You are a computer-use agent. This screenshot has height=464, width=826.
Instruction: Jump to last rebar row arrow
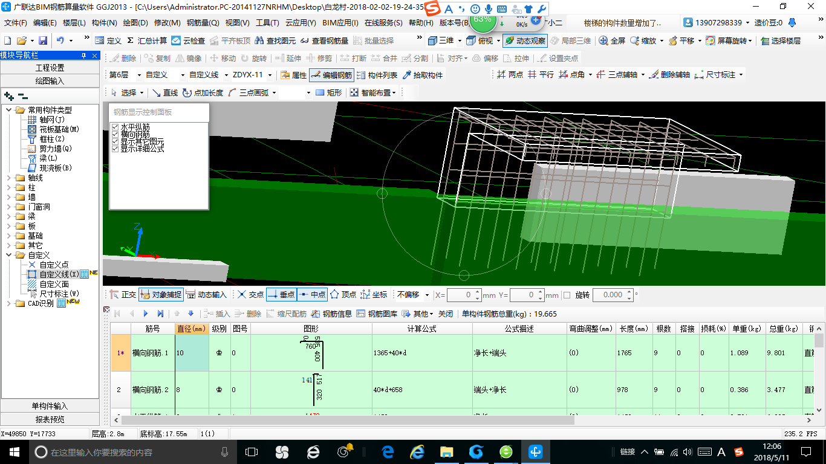coord(160,314)
